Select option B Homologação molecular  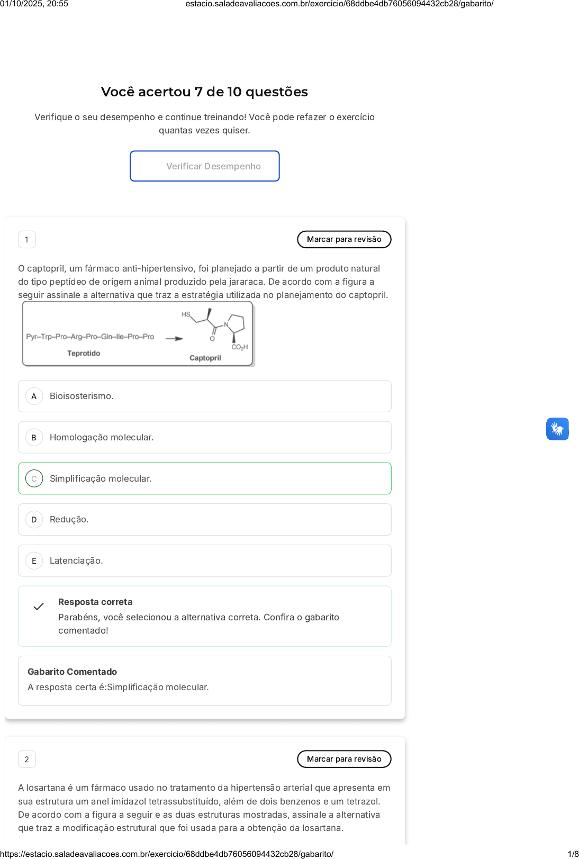(x=204, y=437)
